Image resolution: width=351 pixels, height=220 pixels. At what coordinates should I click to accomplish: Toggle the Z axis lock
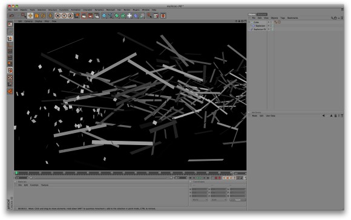[x=70, y=16]
